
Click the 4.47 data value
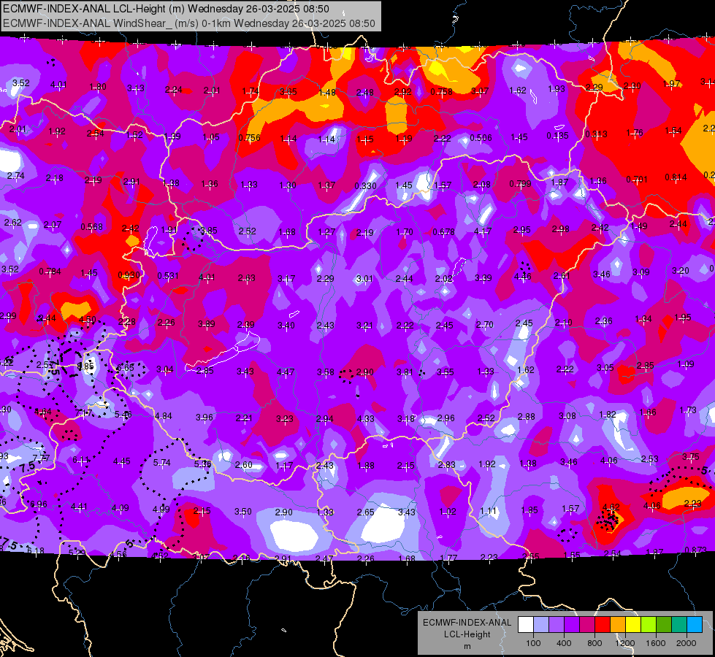point(286,372)
